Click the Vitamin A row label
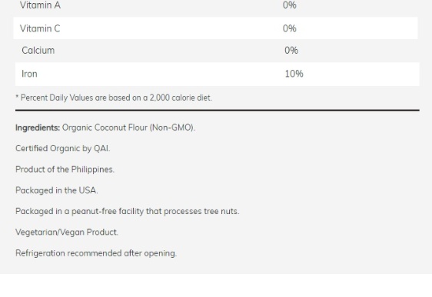Viewport: 432px width, 297px height. tap(40, 5)
